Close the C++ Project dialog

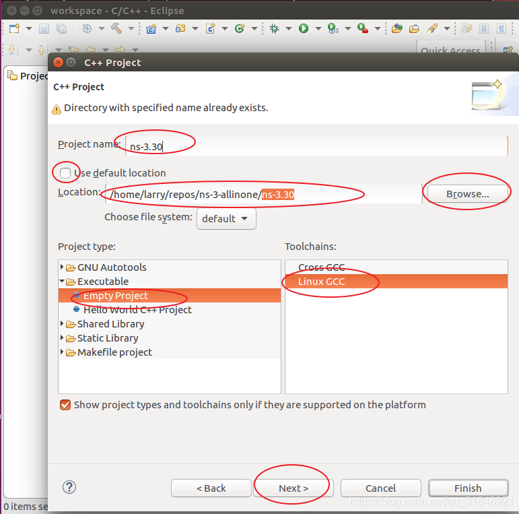click(59, 62)
